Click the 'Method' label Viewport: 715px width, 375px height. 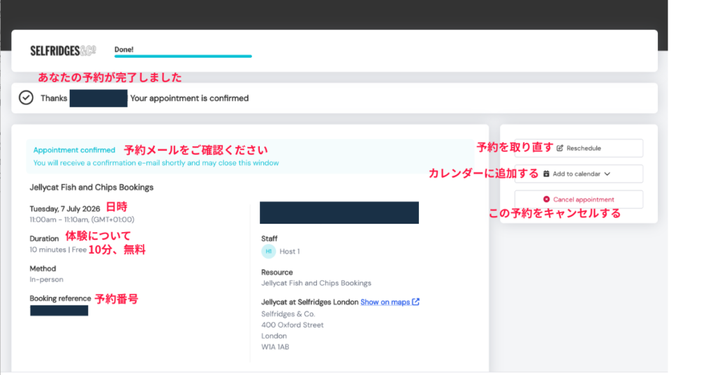tap(43, 268)
